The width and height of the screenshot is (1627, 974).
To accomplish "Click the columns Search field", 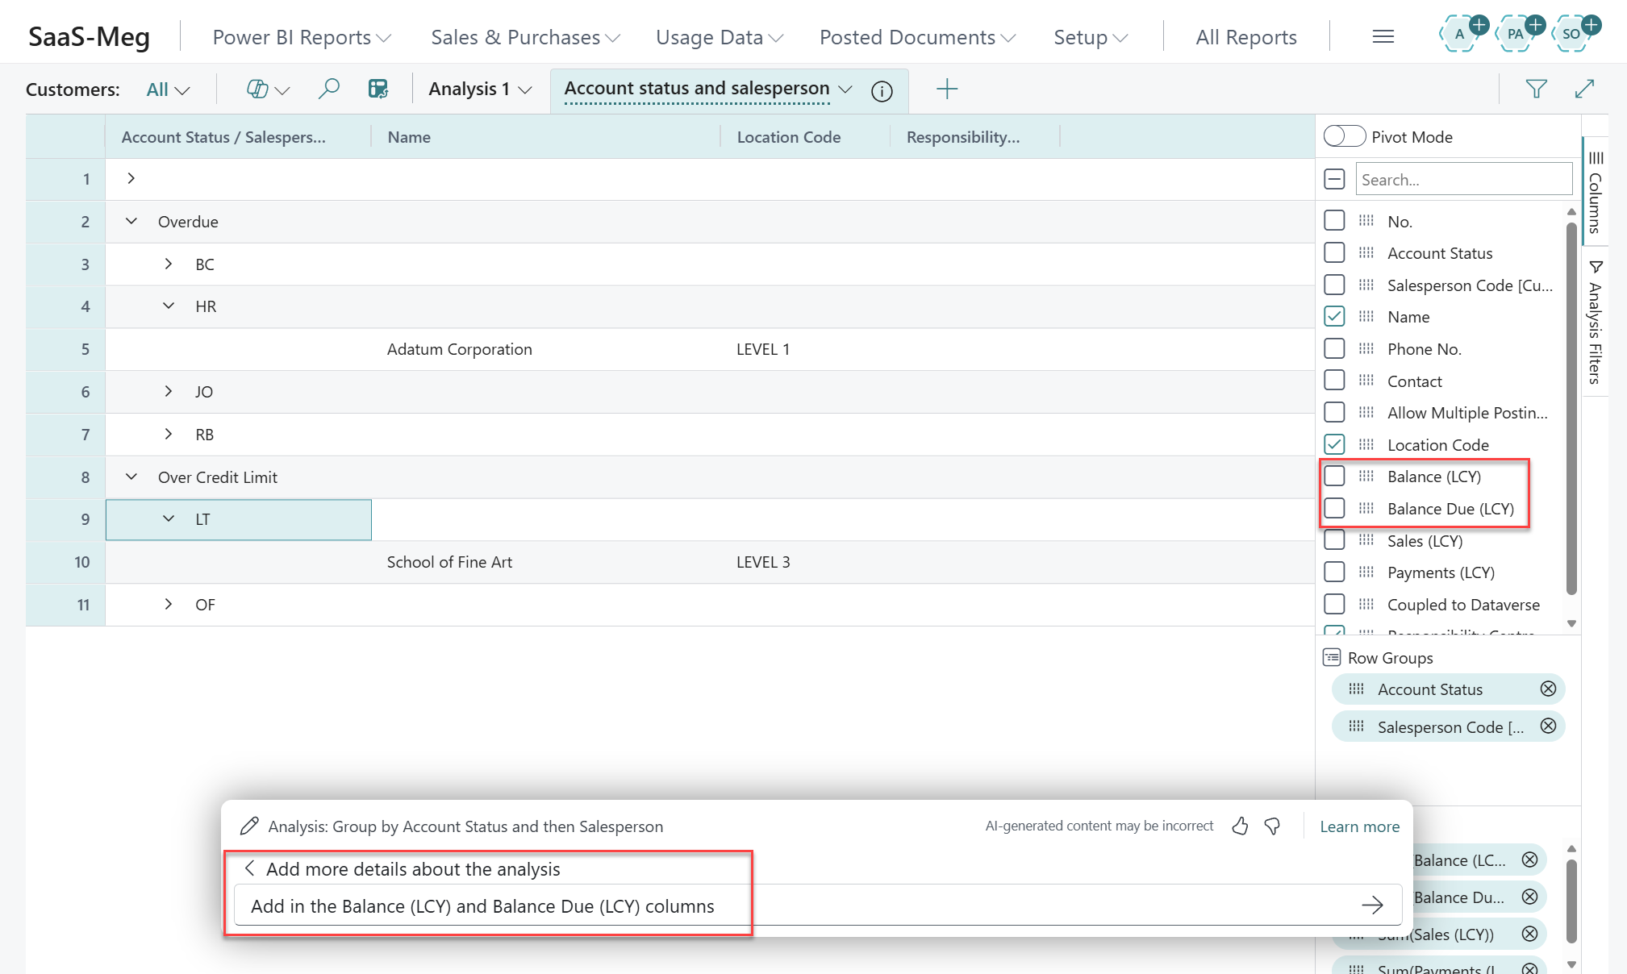I will point(1463,179).
